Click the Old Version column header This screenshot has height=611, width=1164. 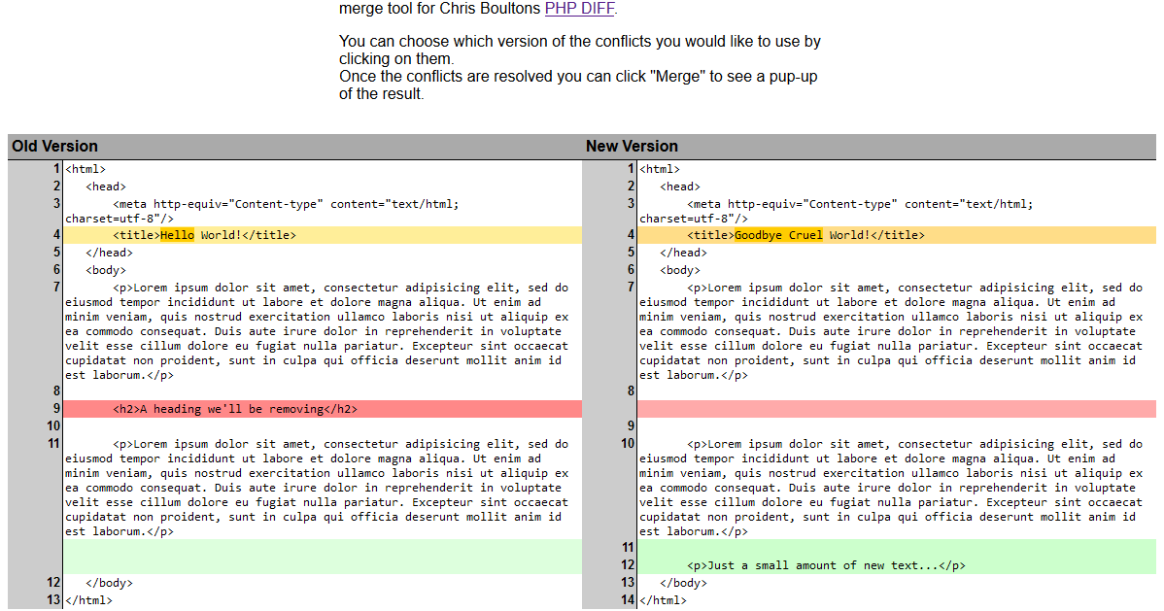tap(53, 147)
